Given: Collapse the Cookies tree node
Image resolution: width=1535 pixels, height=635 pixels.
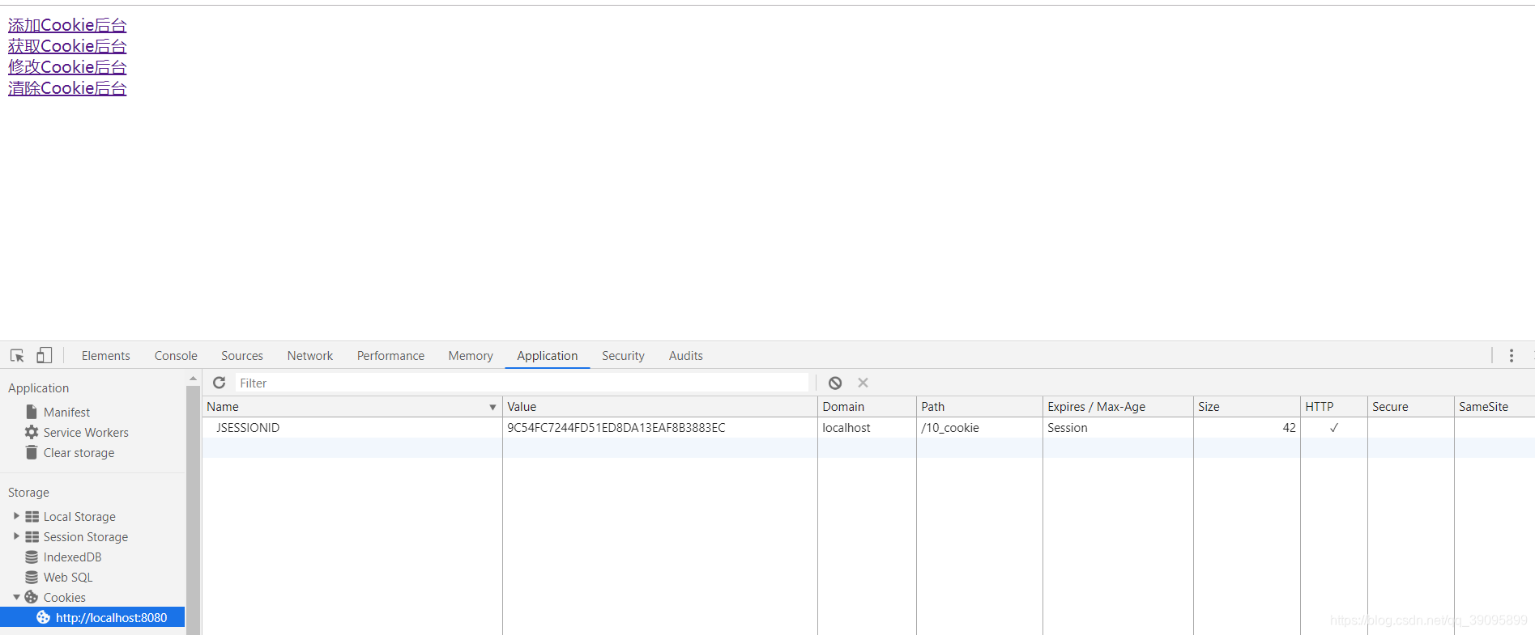Looking at the screenshot, I should (x=16, y=597).
